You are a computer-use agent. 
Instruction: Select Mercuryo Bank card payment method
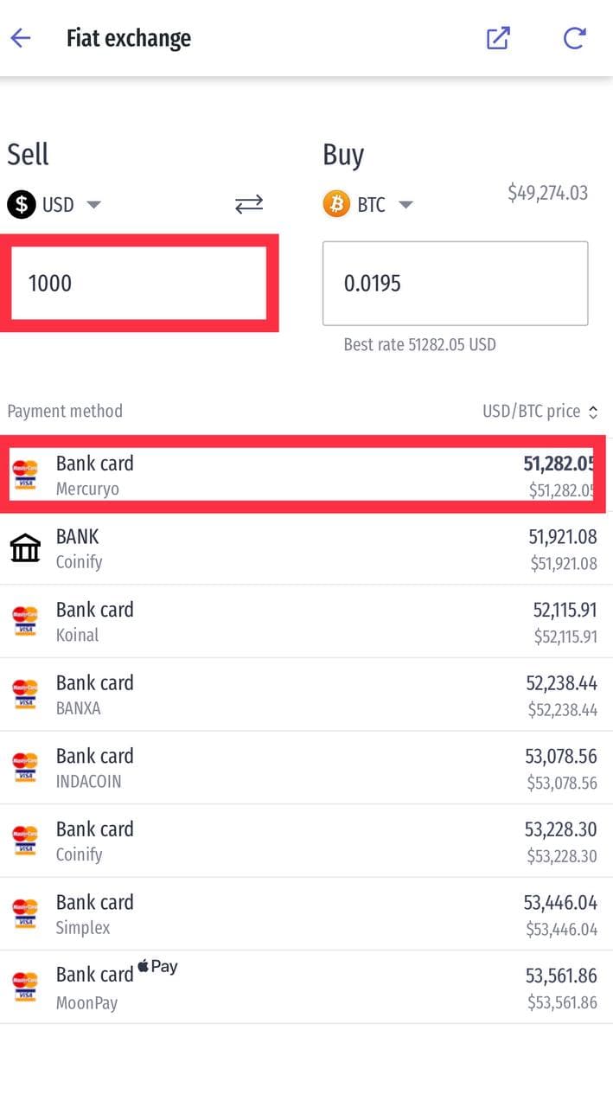303,475
